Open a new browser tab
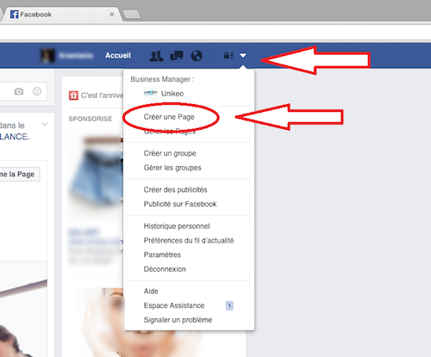431x357 pixels. (x=132, y=15)
